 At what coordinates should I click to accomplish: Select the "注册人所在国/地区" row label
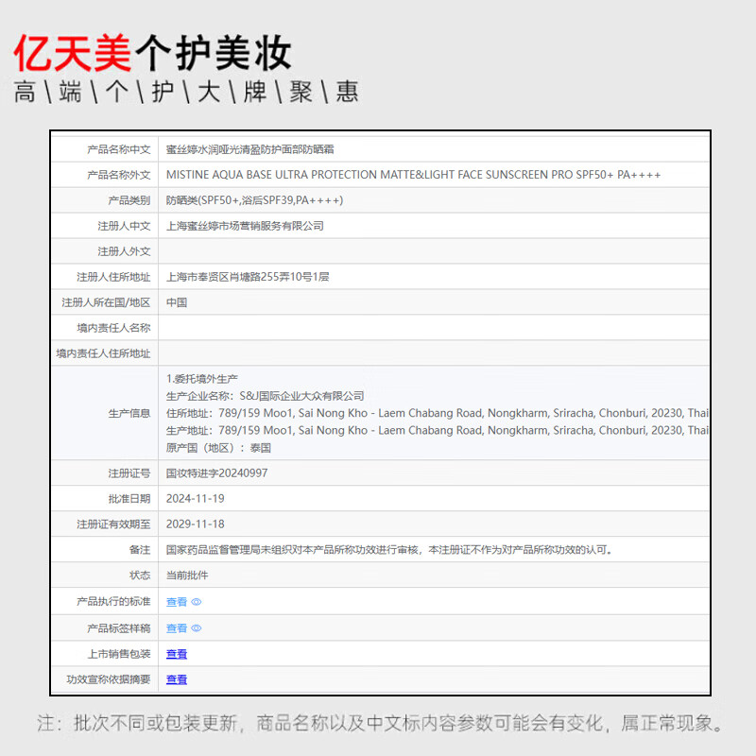[x=106, y=302]
